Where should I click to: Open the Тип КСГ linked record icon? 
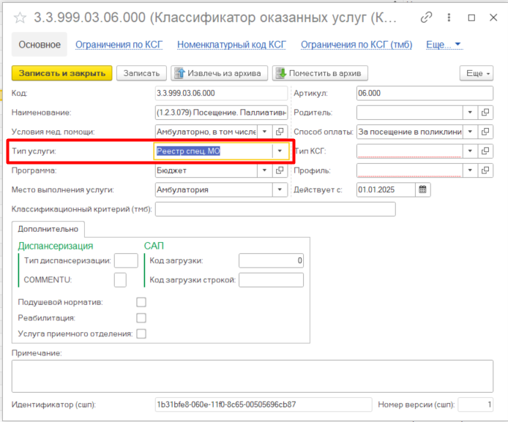coord(485,151)
